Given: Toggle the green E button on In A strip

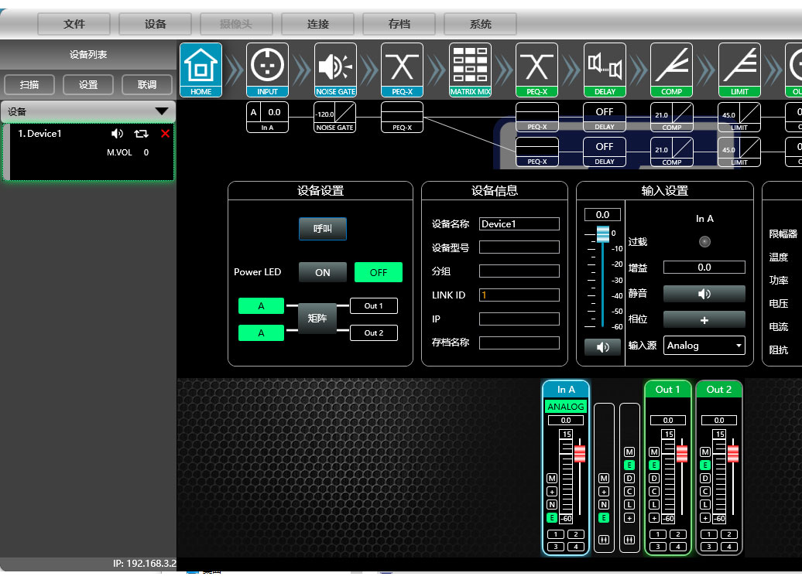Looking at the screenshot, I should [x=552, y=517].
